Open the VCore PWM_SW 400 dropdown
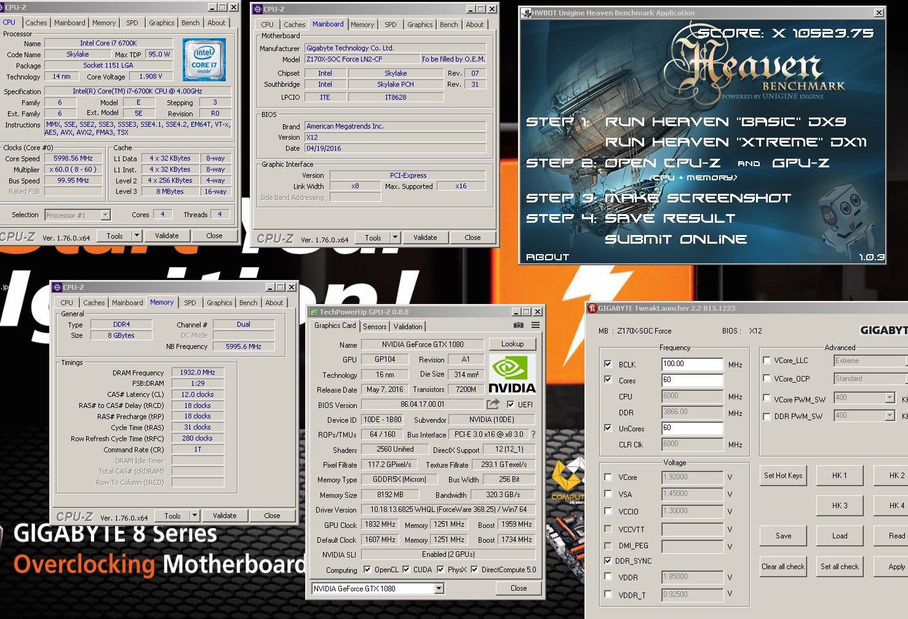Image resolution: width=908 pixels, height=619 pixels. (x=890, y=398)
